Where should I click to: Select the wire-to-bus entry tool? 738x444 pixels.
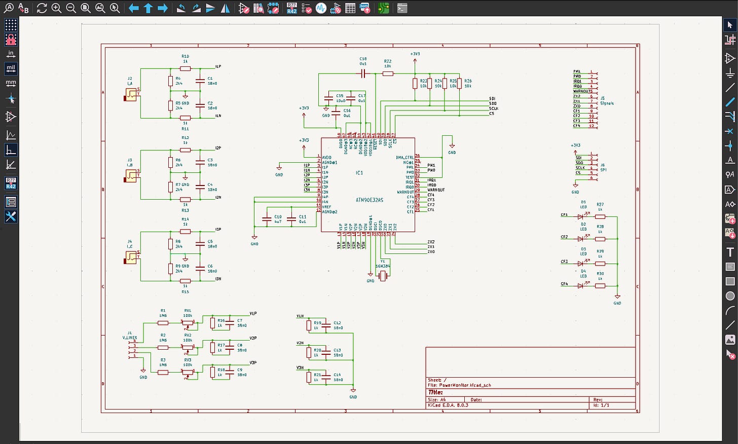(730, 117)
